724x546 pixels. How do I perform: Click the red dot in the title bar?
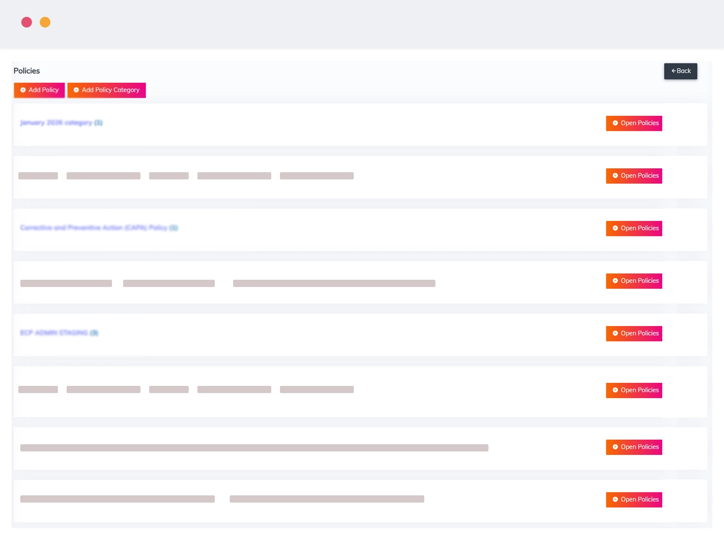[27, 22]
